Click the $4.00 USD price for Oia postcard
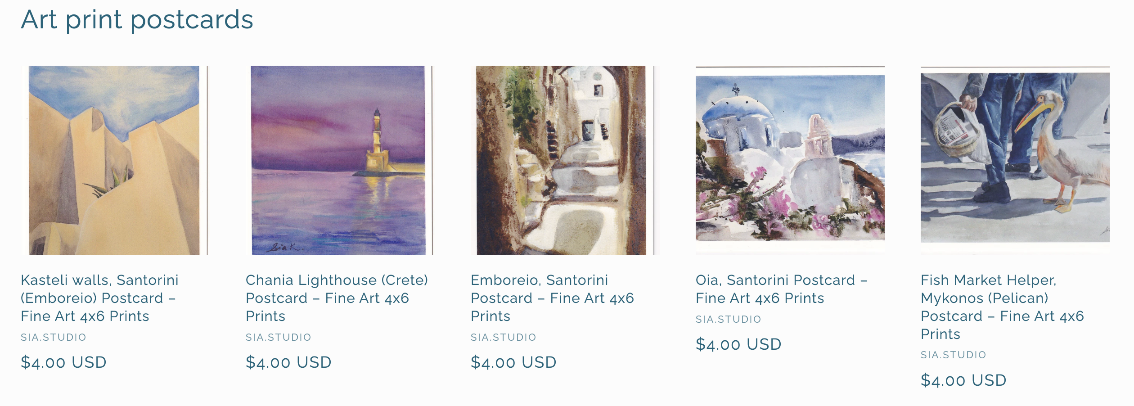Viewport: 1134px width, 406px height. coord(738,344)
